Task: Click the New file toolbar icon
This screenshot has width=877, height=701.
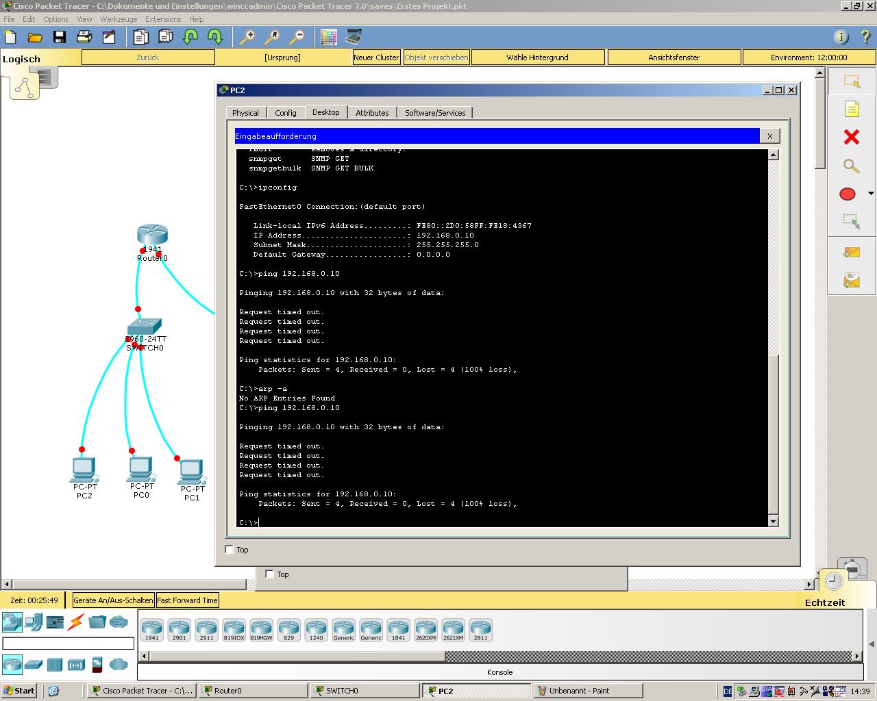Action: pyautogui.click(x=10, y=37)
